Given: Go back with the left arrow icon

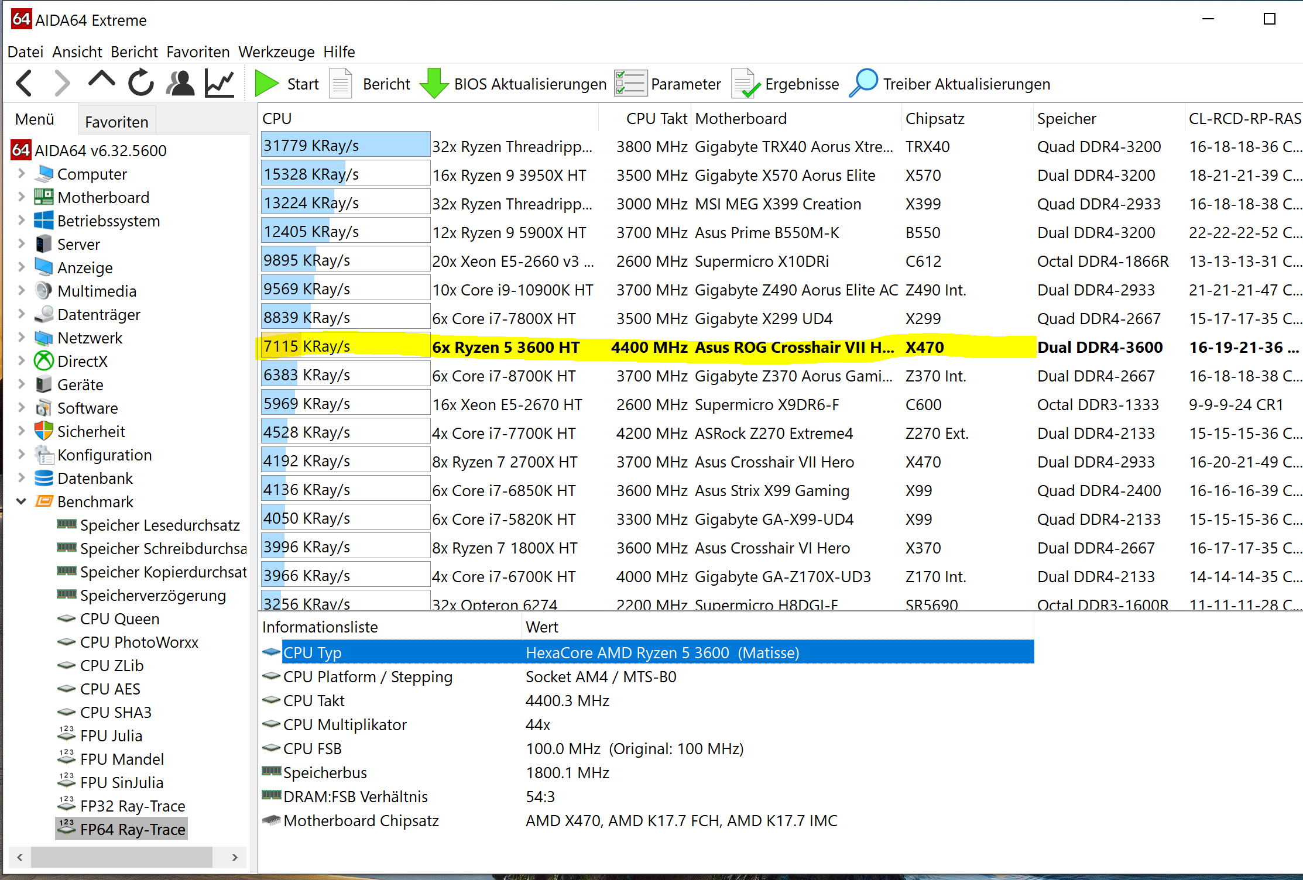Looking at the screenshot, I should tap(24, 84).
